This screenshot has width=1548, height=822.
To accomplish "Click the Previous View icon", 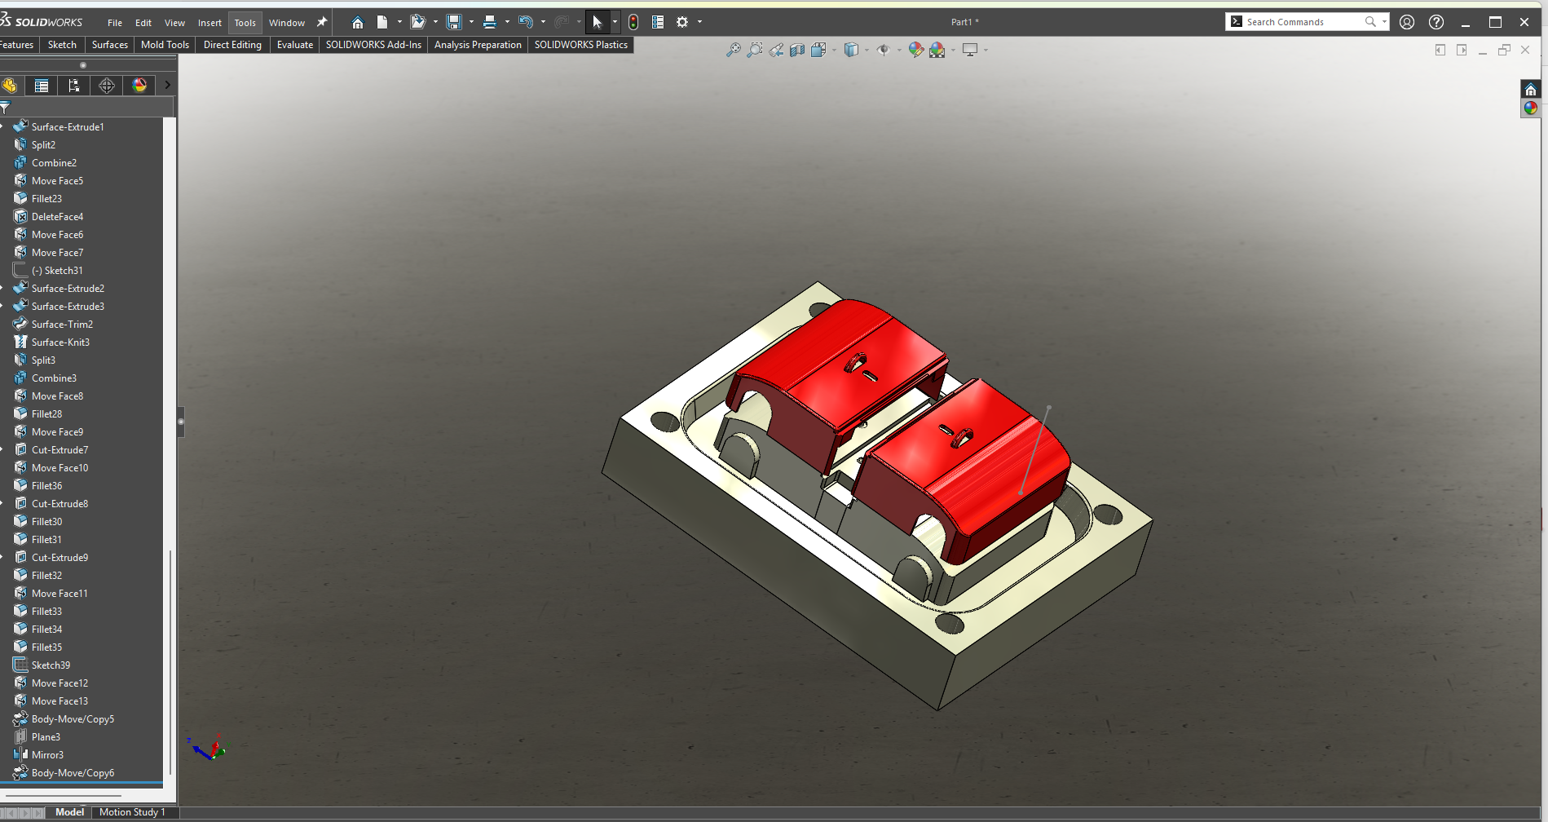I will click(776, 51).
